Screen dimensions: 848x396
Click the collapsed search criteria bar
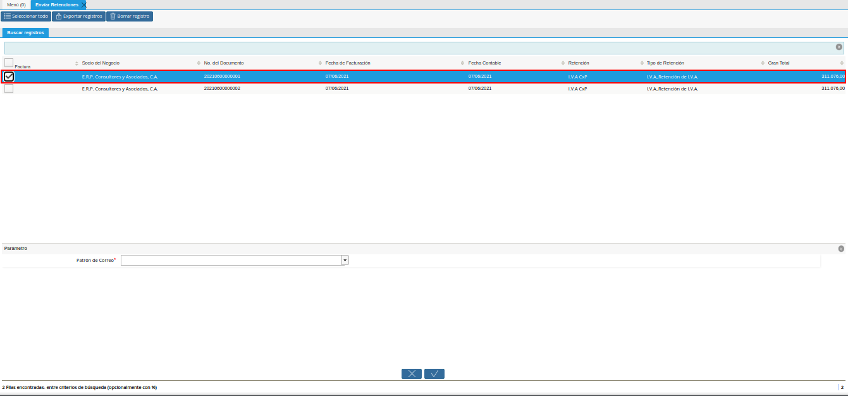pyautogui.click(x=424, y=47)
